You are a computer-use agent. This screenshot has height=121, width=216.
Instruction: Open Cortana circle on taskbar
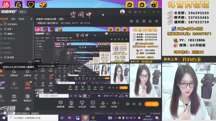point(62,118)
